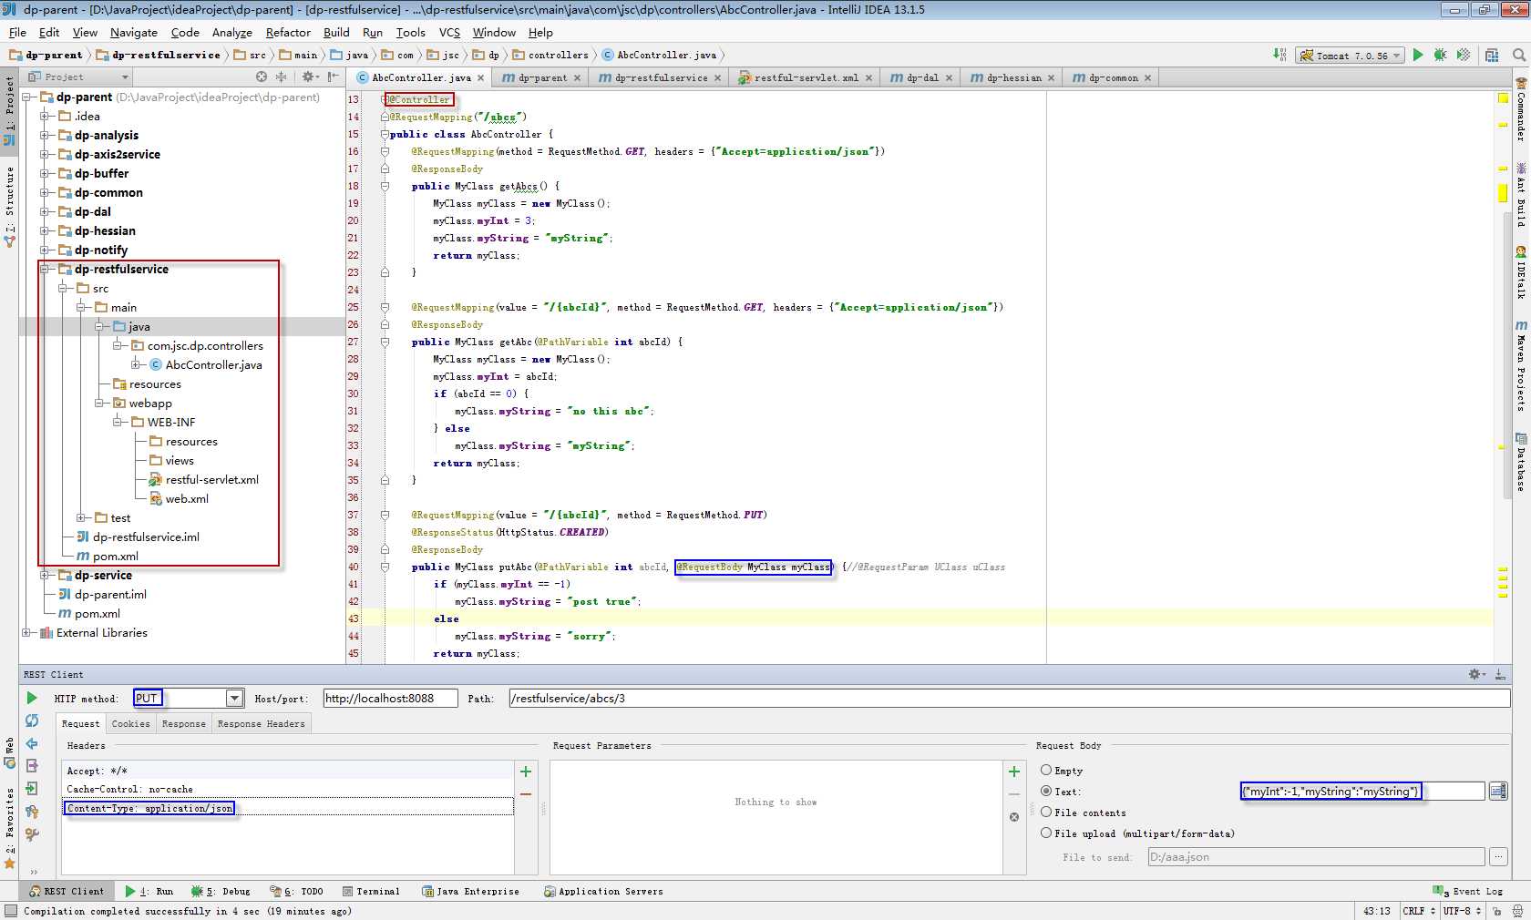
Task: Click UTF-8 encoding in status bar
Action: pos(1462,911)
